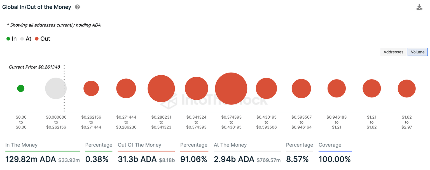The width and height of the screenshot is (430, 170).
Task: Click the green In legend dot
Action: pyautogui.click(x=8, y=39)
